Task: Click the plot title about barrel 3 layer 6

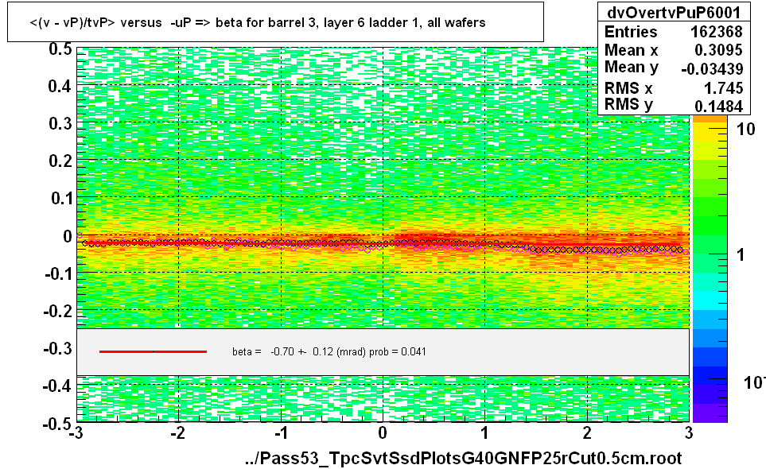Action: (x=258, y=22)
